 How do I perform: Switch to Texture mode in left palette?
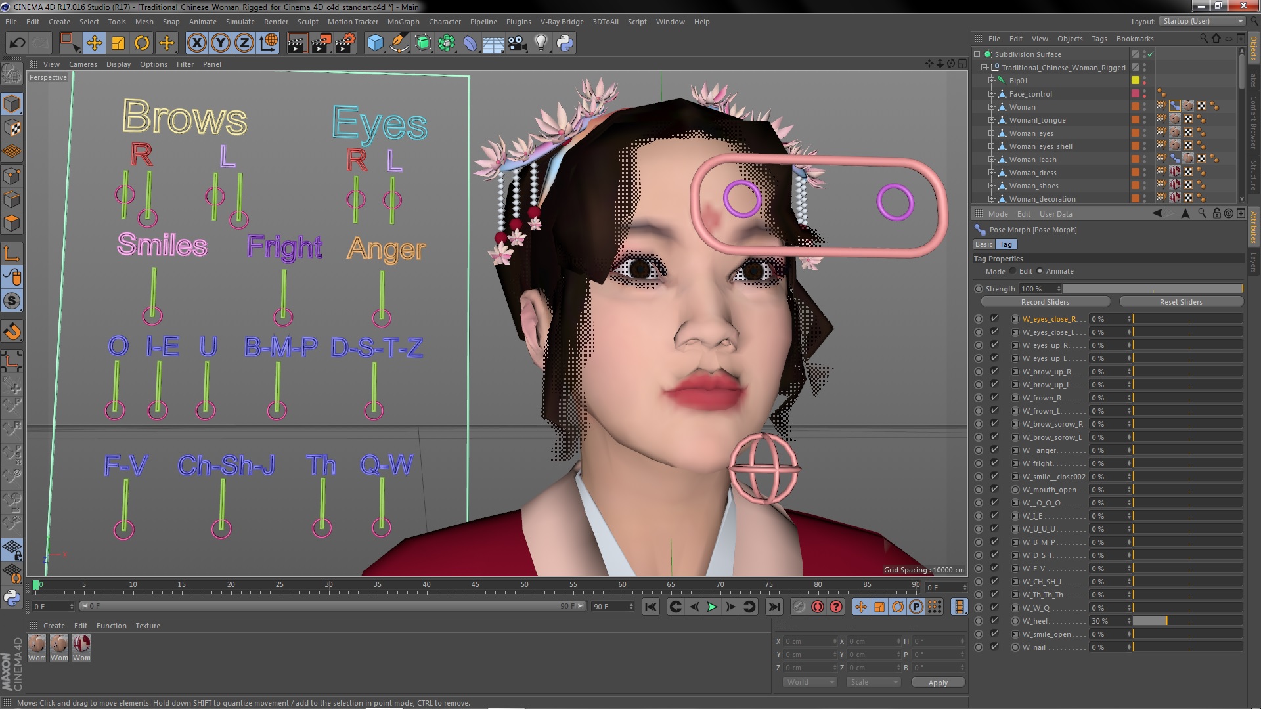point(12,128)
